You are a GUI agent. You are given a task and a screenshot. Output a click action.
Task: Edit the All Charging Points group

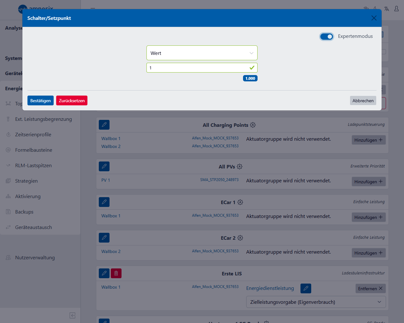tap(104, 125)
